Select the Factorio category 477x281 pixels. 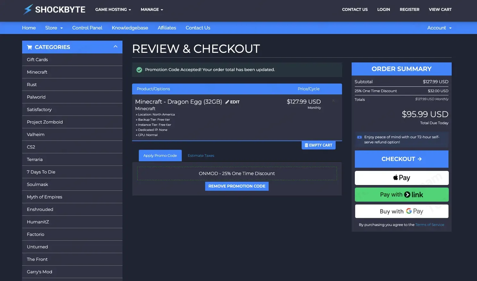(x=72, y=234)
